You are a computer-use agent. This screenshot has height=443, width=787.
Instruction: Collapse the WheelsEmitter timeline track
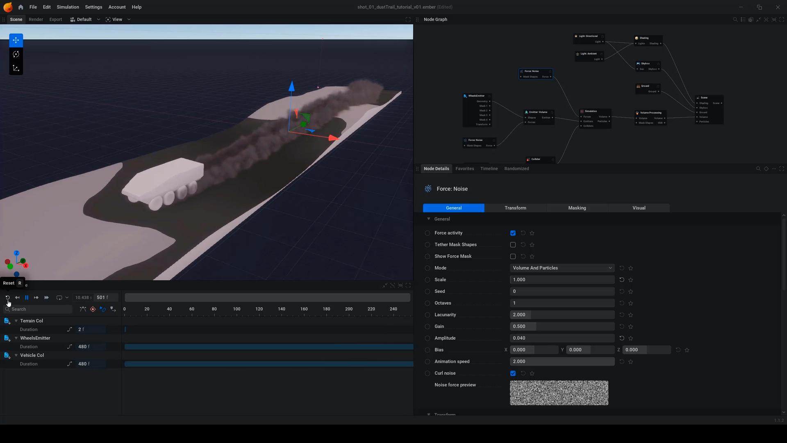16,338
